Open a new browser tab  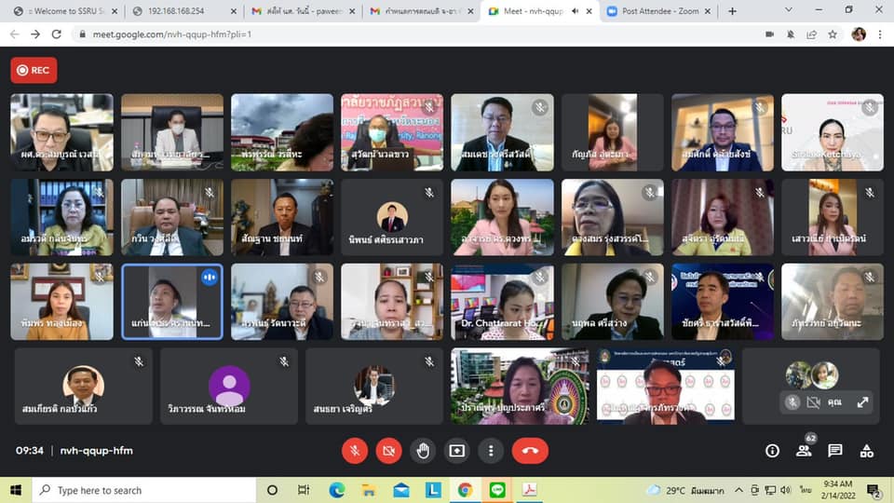point(732,11)
